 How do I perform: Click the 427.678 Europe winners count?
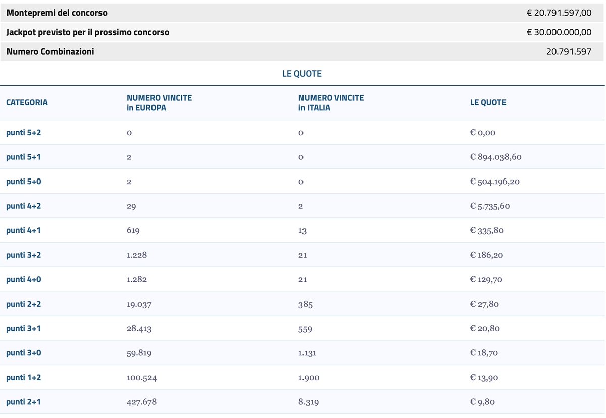coord(141,402)
